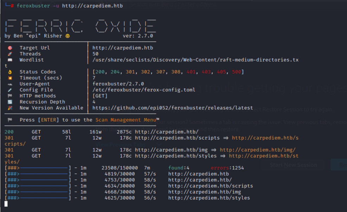Click the found:4 counter

(x=179, y=168)
